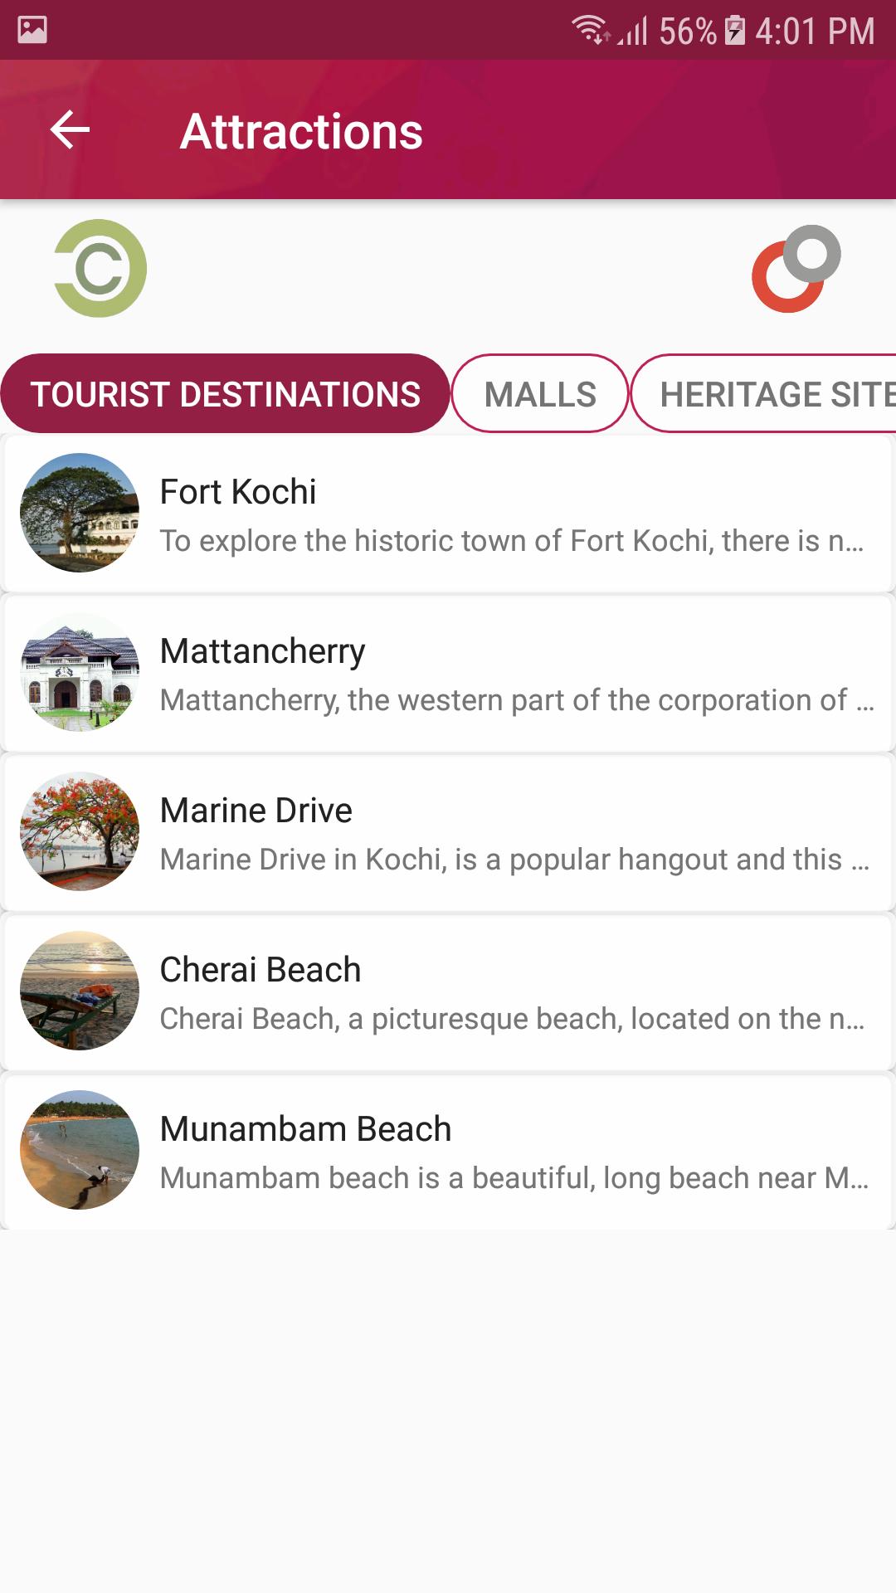
Task: Open the Fort Kochi title link
Action: (x=238, y=492)
